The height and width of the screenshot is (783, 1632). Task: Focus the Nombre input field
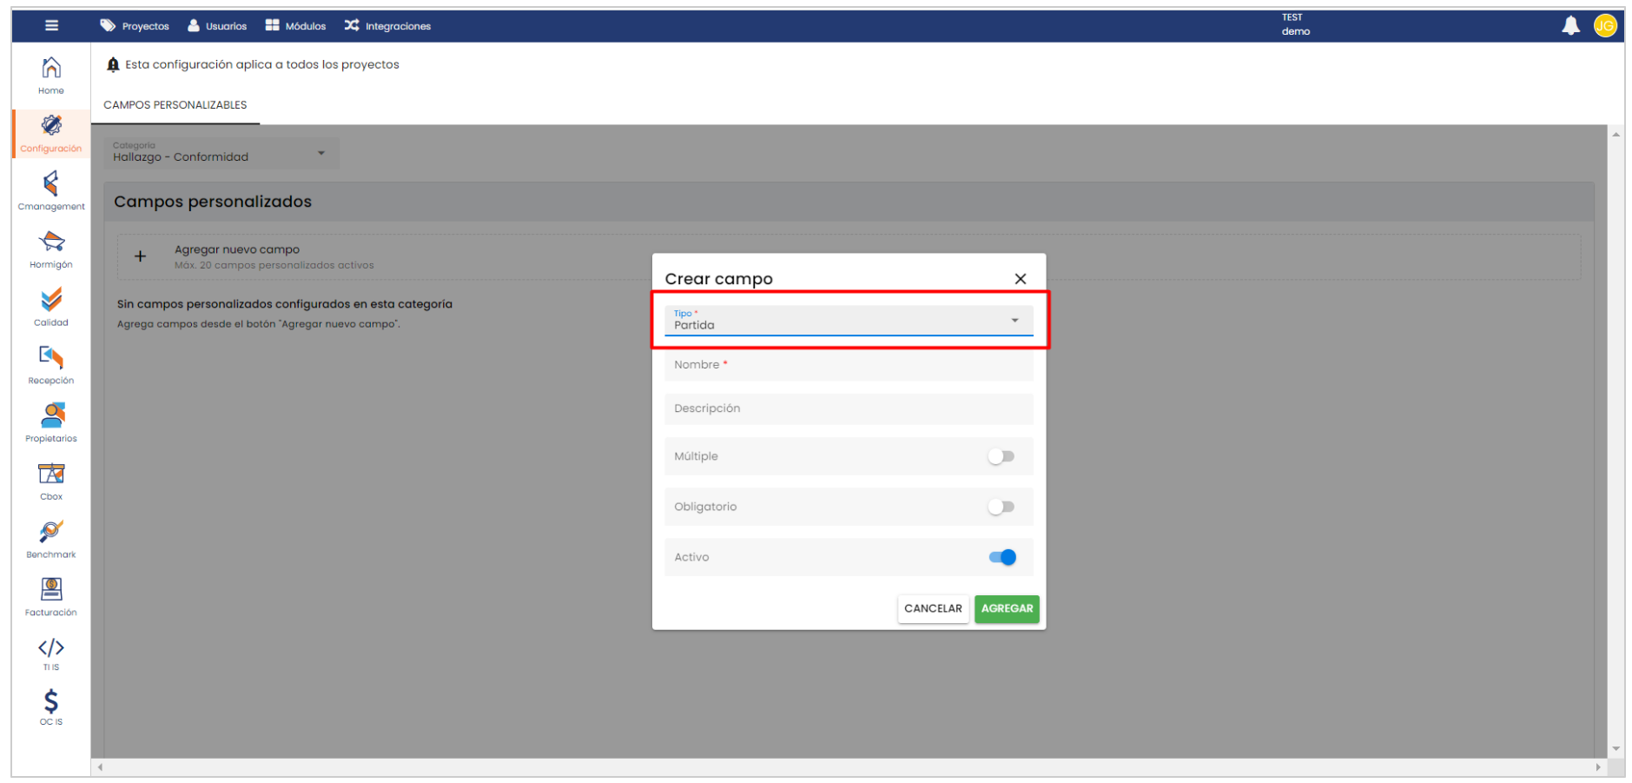pos(848,365)
